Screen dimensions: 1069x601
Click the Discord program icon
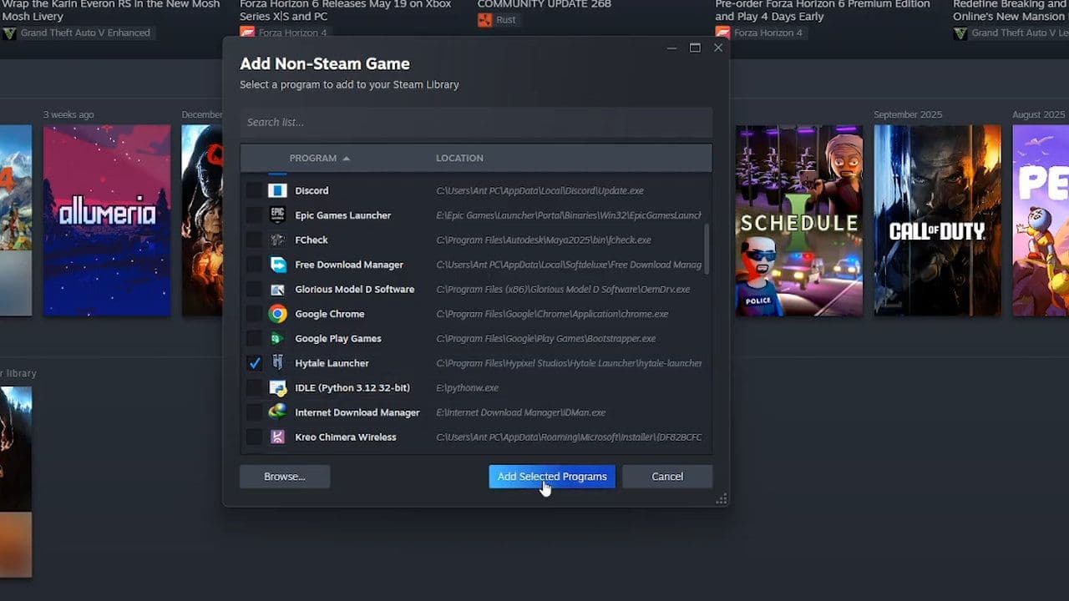click(277, 190)
